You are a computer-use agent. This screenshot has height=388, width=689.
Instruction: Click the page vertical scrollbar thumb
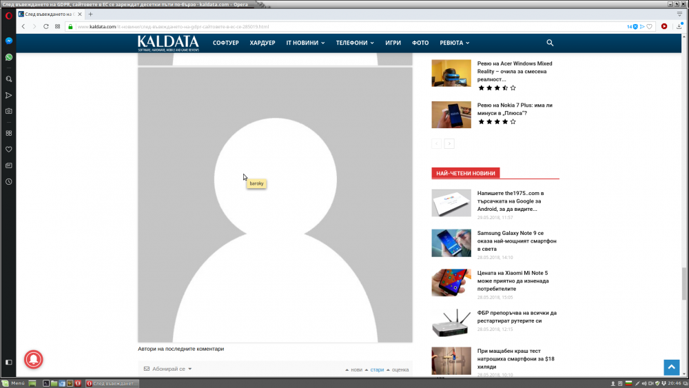click(x=683, y=283)
